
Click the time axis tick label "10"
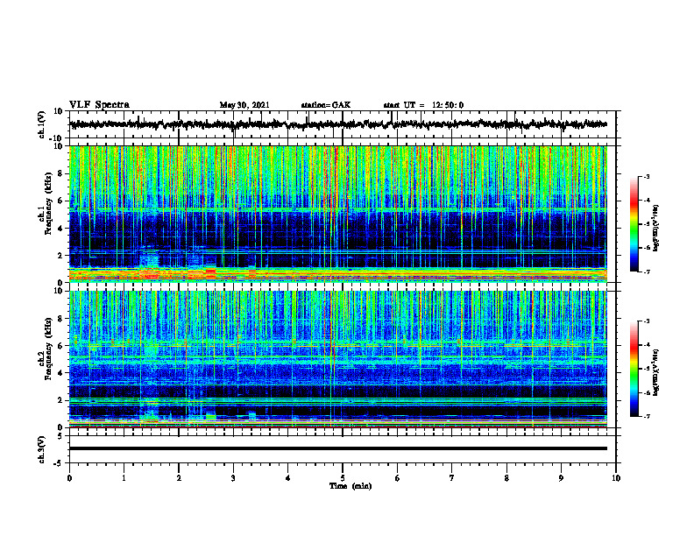click(x=616, y=478)
